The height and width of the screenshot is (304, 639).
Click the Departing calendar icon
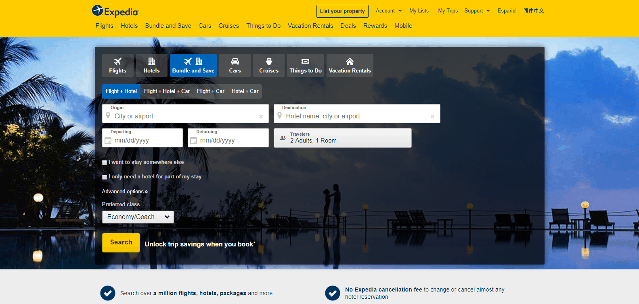click(108, 141)
